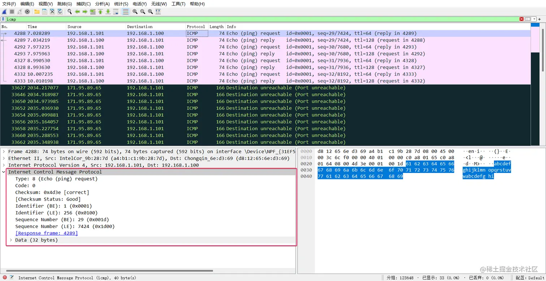Close the capture file icon
This screenshot has width=546, height=281.
[52, 12]
